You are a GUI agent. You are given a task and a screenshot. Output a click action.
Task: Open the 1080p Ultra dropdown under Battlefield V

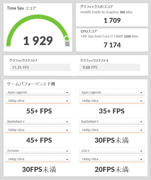point(38,130)
